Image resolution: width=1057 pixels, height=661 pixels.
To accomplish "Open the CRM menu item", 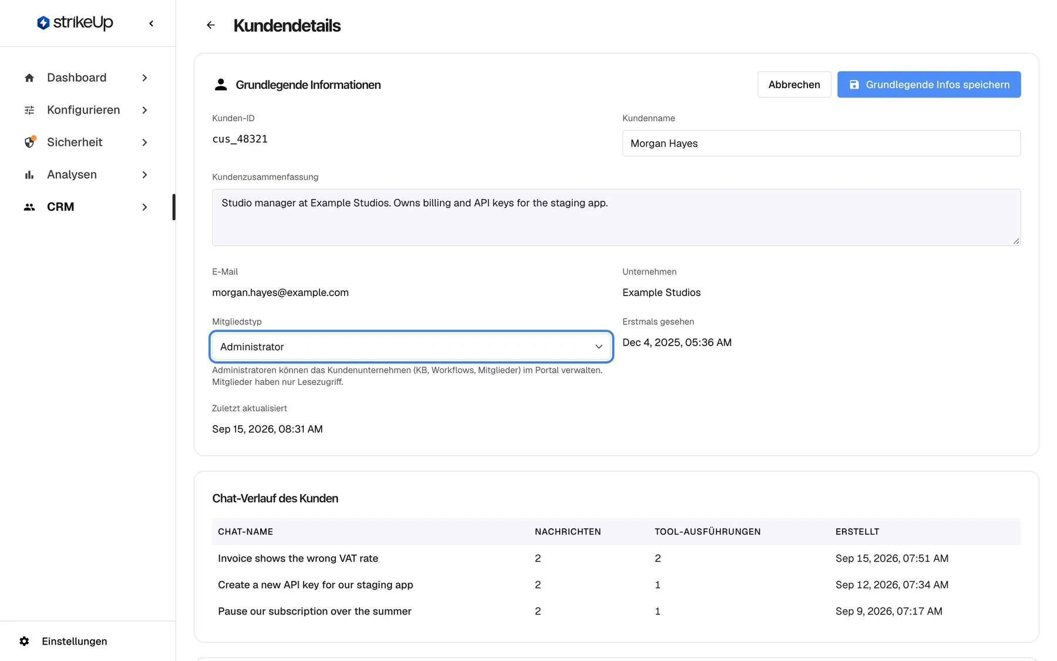I will click(x=87, y=207).
